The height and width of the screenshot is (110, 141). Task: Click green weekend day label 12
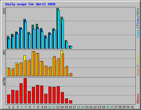click(x=54, y=107)
